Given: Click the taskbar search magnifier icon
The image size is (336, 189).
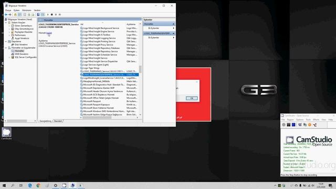Looking at the screenshot, I should pos(13,185).
